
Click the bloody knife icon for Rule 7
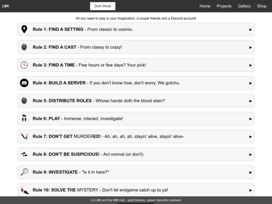(24, 137)
